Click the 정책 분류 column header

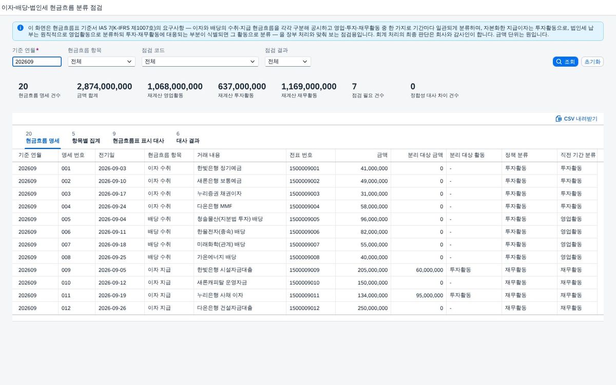[529, 156]
